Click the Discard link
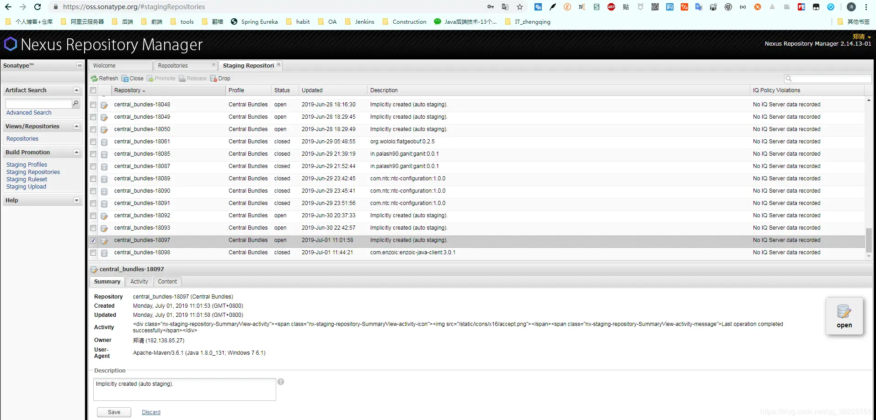The image size is (876, 420). coord(151,412)
